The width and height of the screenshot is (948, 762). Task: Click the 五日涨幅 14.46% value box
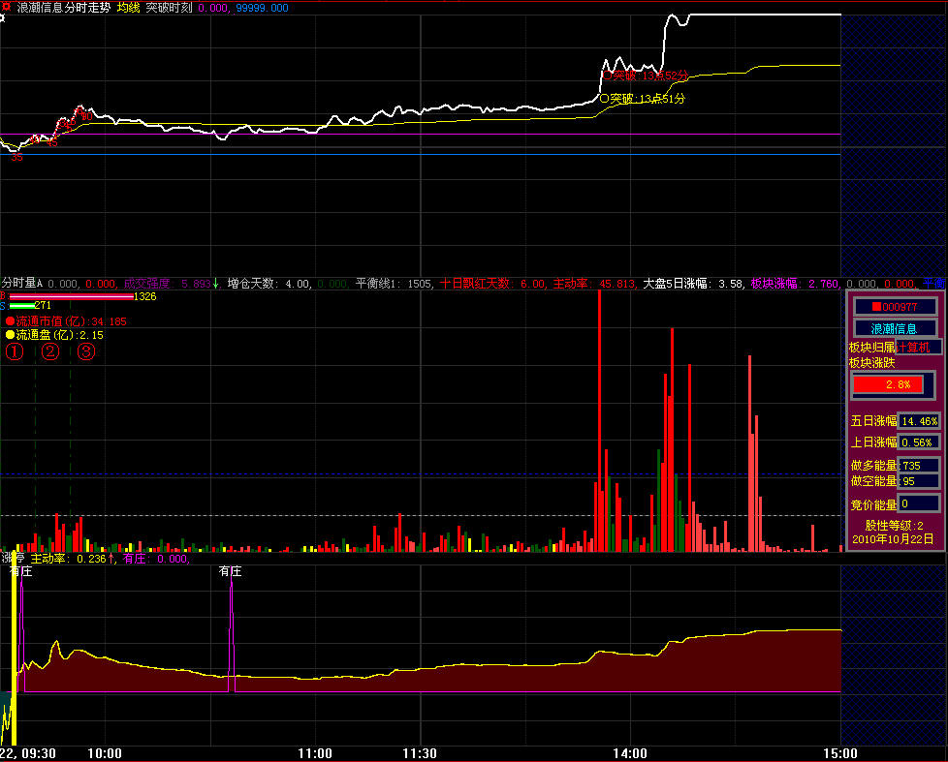click(x=919, y=421)
